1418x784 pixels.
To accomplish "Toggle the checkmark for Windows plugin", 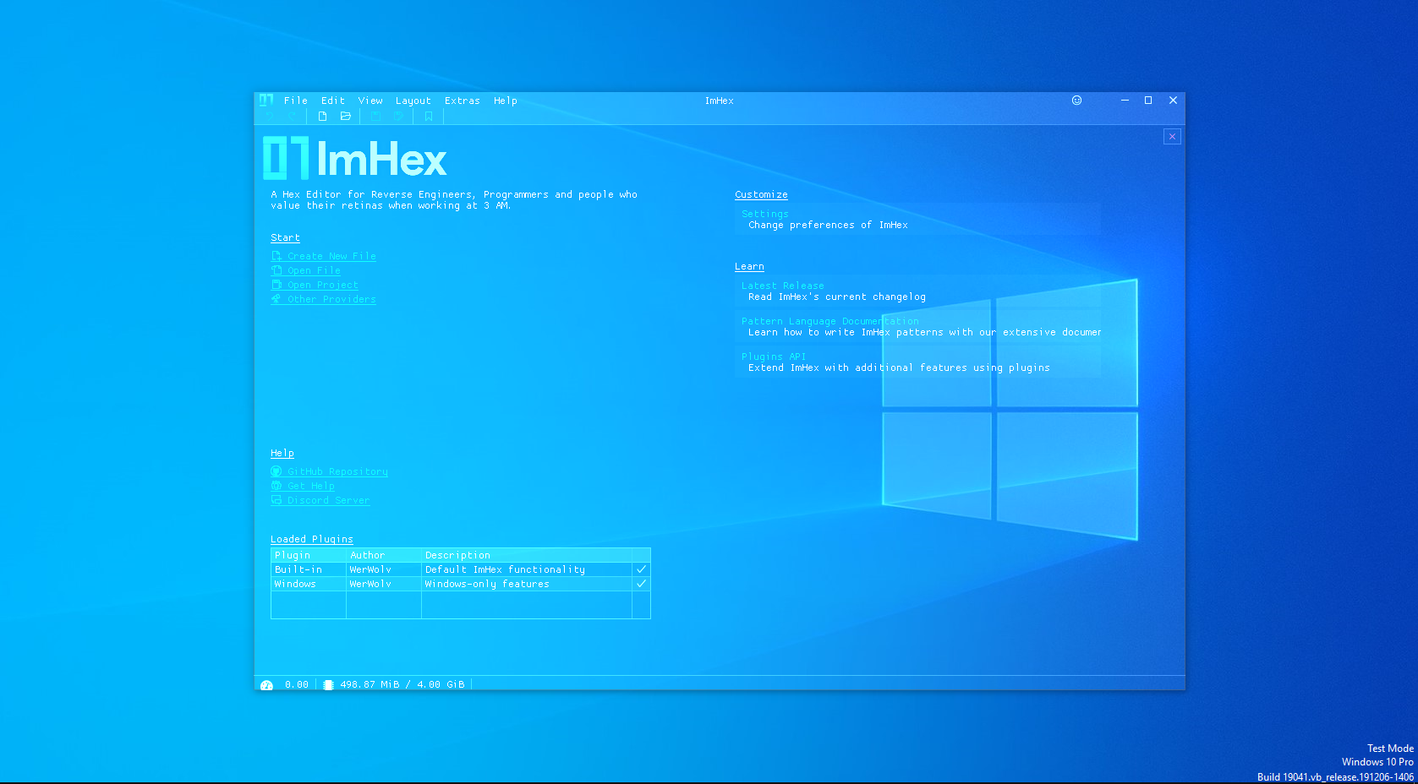I will tap(641, 584).
